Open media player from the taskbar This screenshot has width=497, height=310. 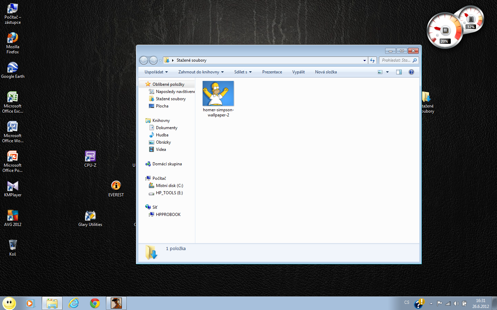tap(30, 303)
